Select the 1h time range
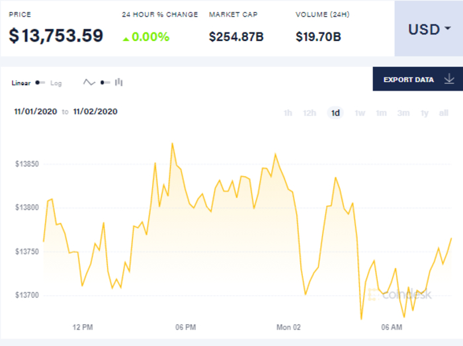Screen dimensions: 463x346 point(288,113)
